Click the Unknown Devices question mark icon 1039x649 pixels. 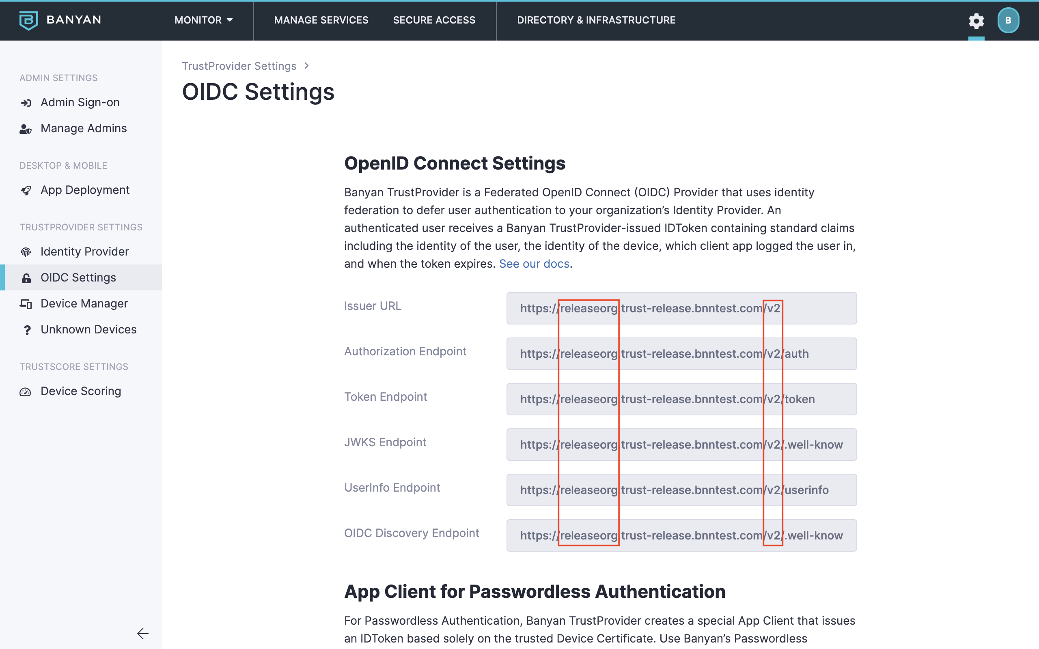click(27, 330)
